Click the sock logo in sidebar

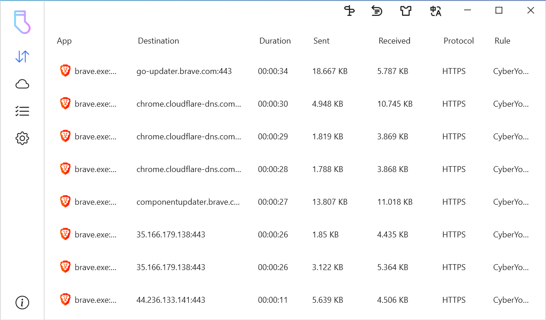pyautogui.click(x=22, y=22)
